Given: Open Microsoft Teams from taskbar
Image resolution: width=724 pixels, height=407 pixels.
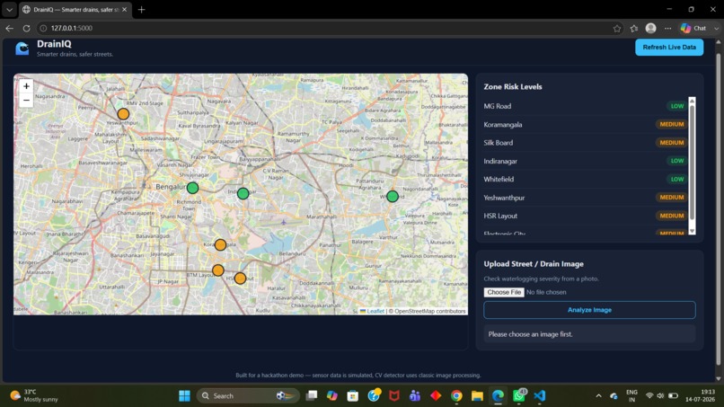Looking at the screenshot, I should point(415,396).
